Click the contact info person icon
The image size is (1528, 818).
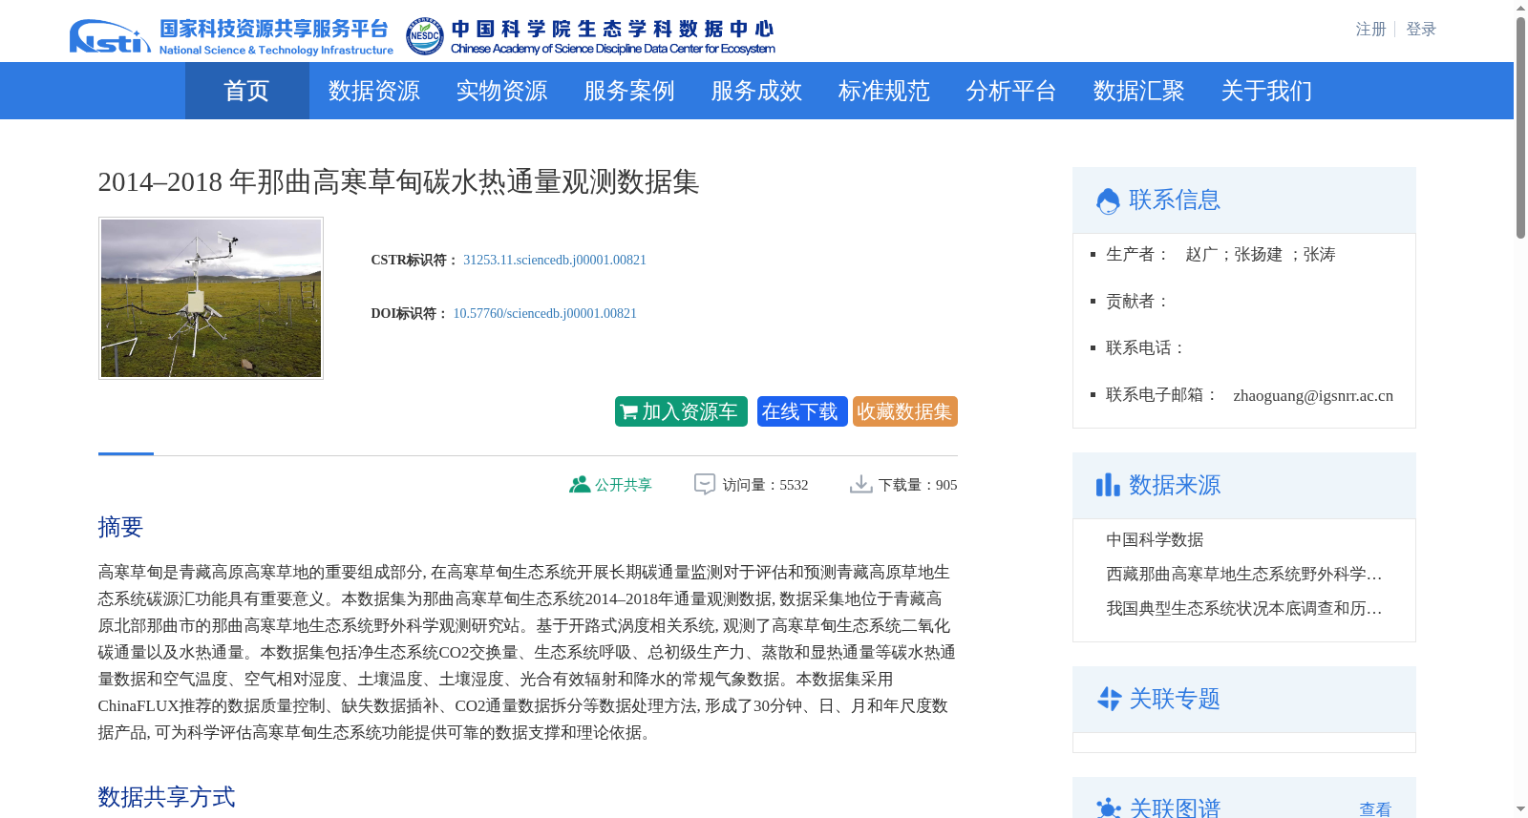point(1108,200)
